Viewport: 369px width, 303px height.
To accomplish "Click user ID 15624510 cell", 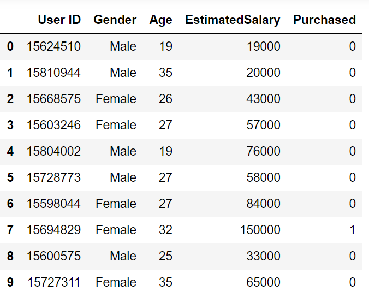I will click(x=53, y=47).
